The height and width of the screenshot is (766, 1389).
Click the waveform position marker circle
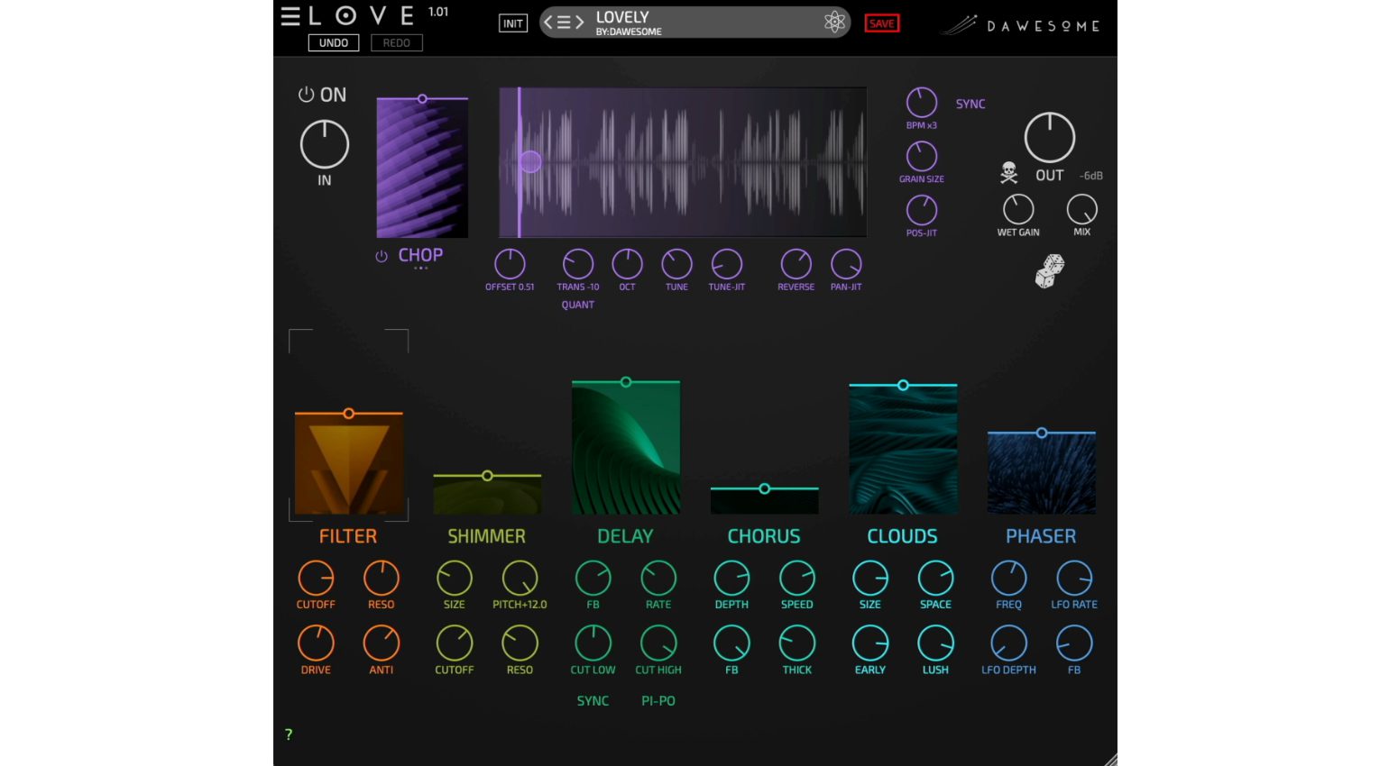531,161
